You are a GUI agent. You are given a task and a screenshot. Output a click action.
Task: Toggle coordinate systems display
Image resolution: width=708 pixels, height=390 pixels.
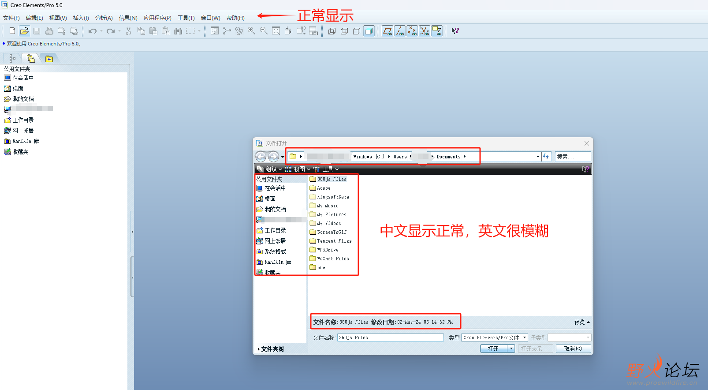[425, 31]
